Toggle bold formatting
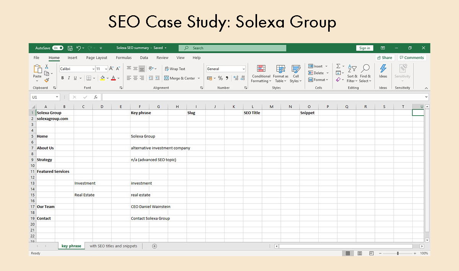 [x=62, y=78]
